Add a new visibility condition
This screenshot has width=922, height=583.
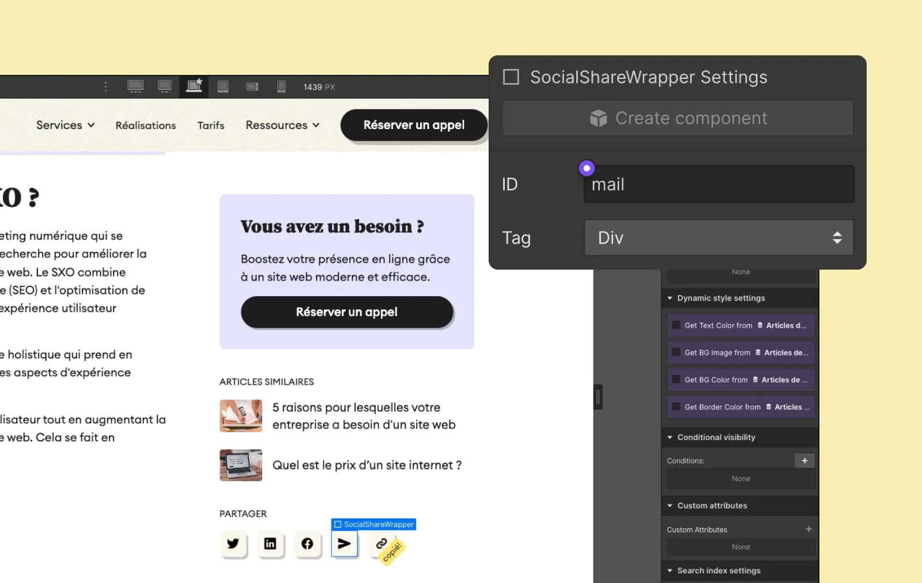pos(804,460)
